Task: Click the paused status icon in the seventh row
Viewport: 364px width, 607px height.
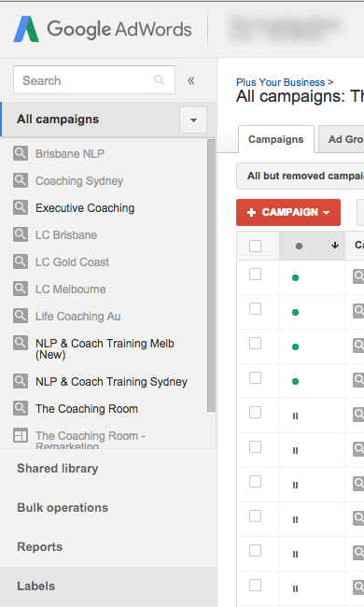Action: pyautogui.click(x=295, y=485)
